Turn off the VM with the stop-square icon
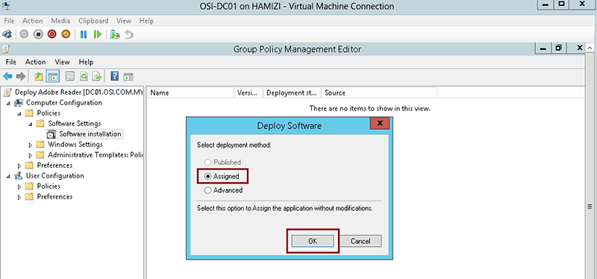597x279 pixels. pos(38,34)
